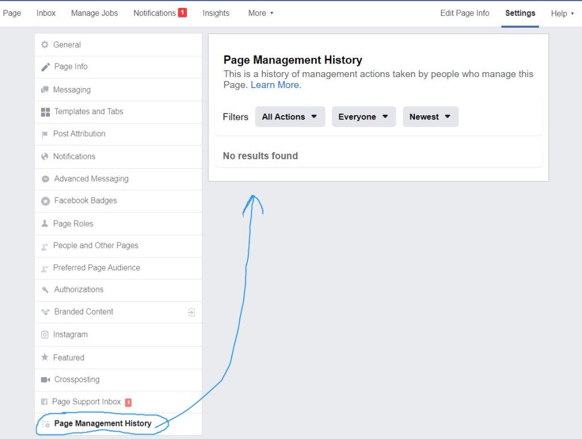The height and width of the screenshot is (439, 582).
Task: Click the Notifications globe icon in sidebar
Action: point(45,157)
